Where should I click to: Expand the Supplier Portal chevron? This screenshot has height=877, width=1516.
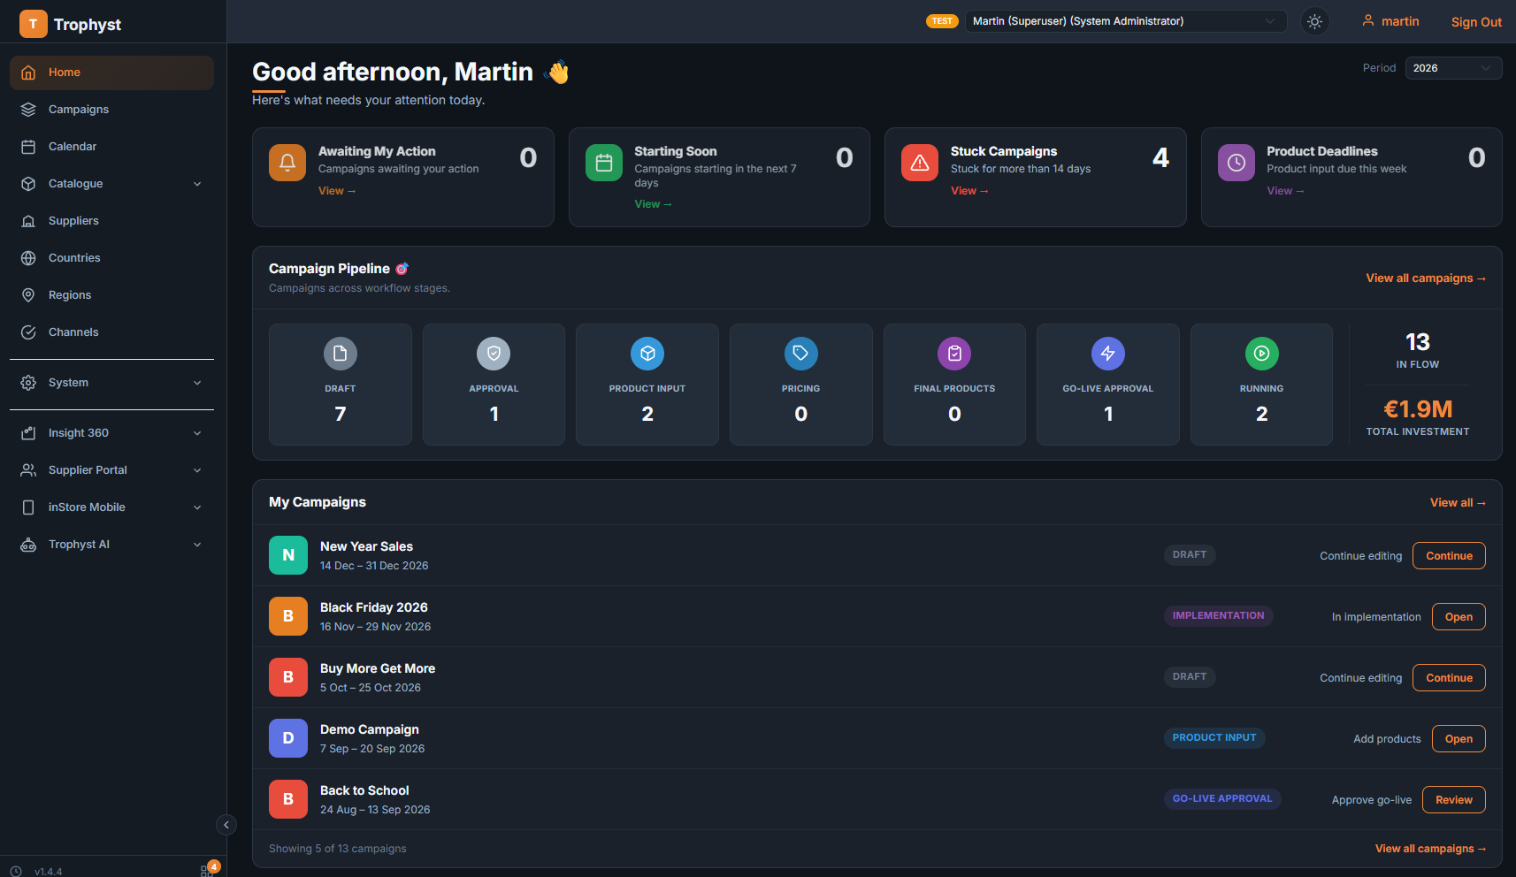point(197,470)
